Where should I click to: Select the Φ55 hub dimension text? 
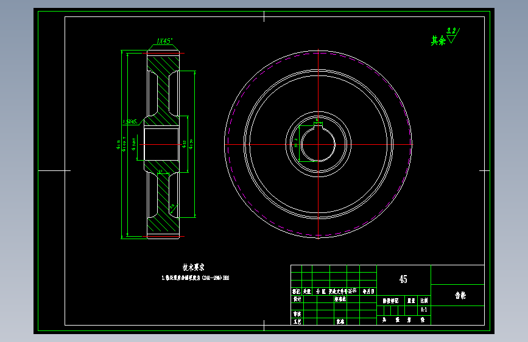coord(184,144)
